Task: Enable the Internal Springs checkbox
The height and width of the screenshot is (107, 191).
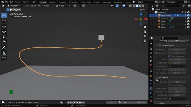Action: [x=160, y=45]
